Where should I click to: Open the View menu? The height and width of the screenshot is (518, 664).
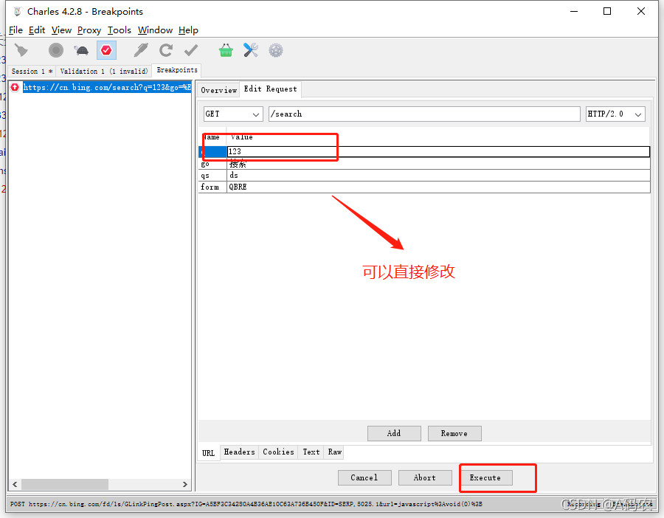61,30
